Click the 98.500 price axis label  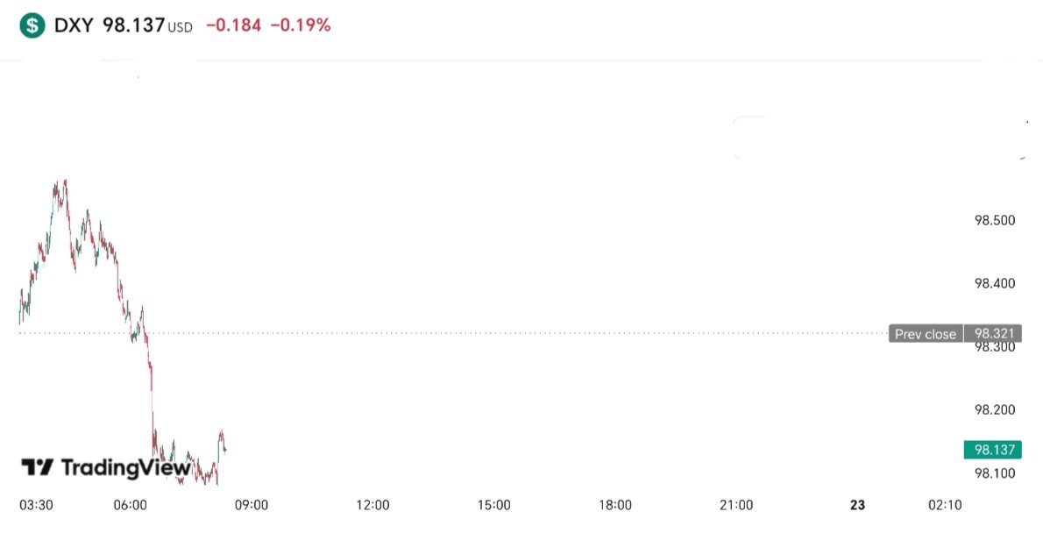995,220
